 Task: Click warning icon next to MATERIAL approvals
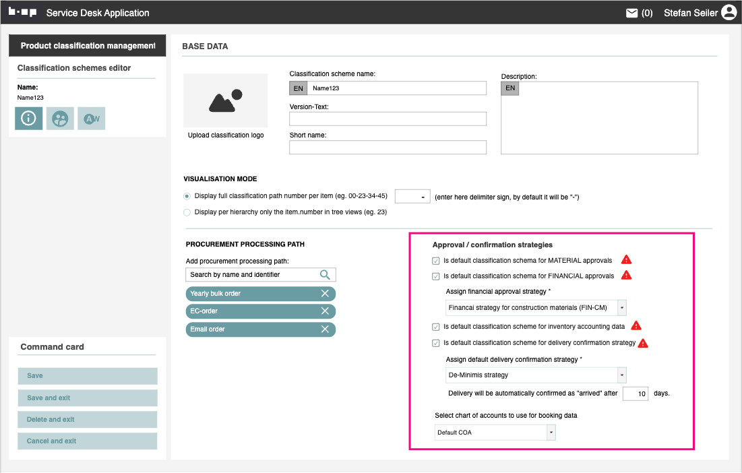click(626, 259)
